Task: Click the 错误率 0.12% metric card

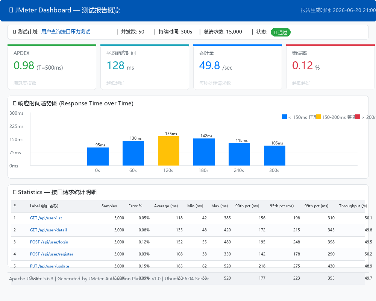Action: [x=331, y=67]
